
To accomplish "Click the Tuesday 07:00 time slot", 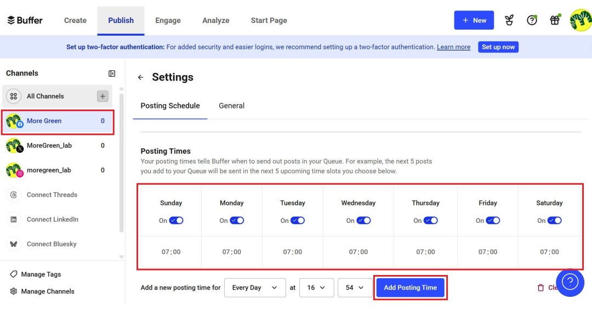I will (x=293, y=252).
